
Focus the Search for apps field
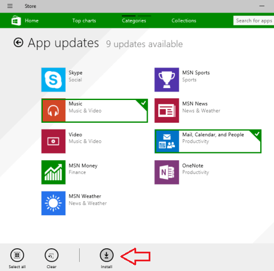(253, 20)
